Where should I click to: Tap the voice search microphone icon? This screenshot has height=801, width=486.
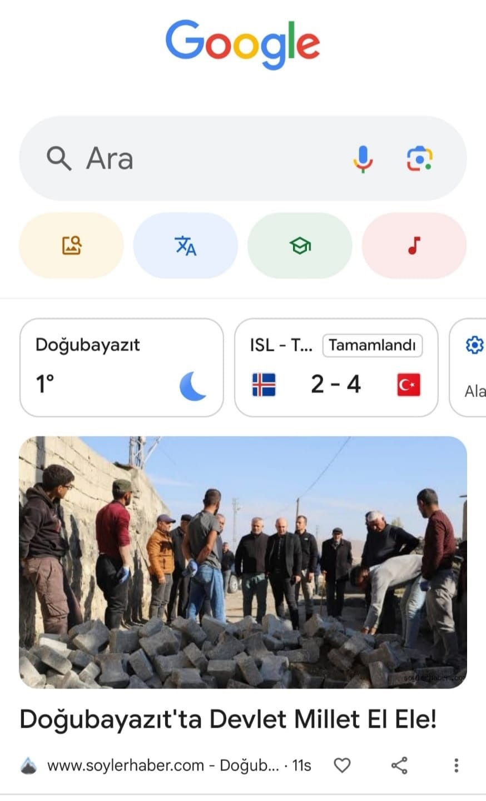[x=363, y=159]
